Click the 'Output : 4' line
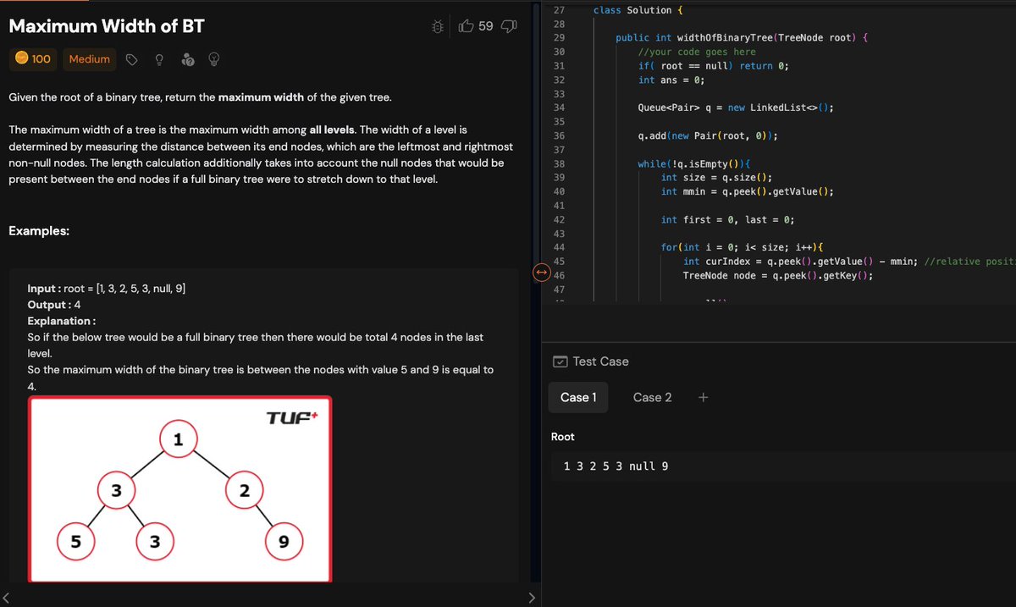The image size is (1016, 607). coord(54,305)
